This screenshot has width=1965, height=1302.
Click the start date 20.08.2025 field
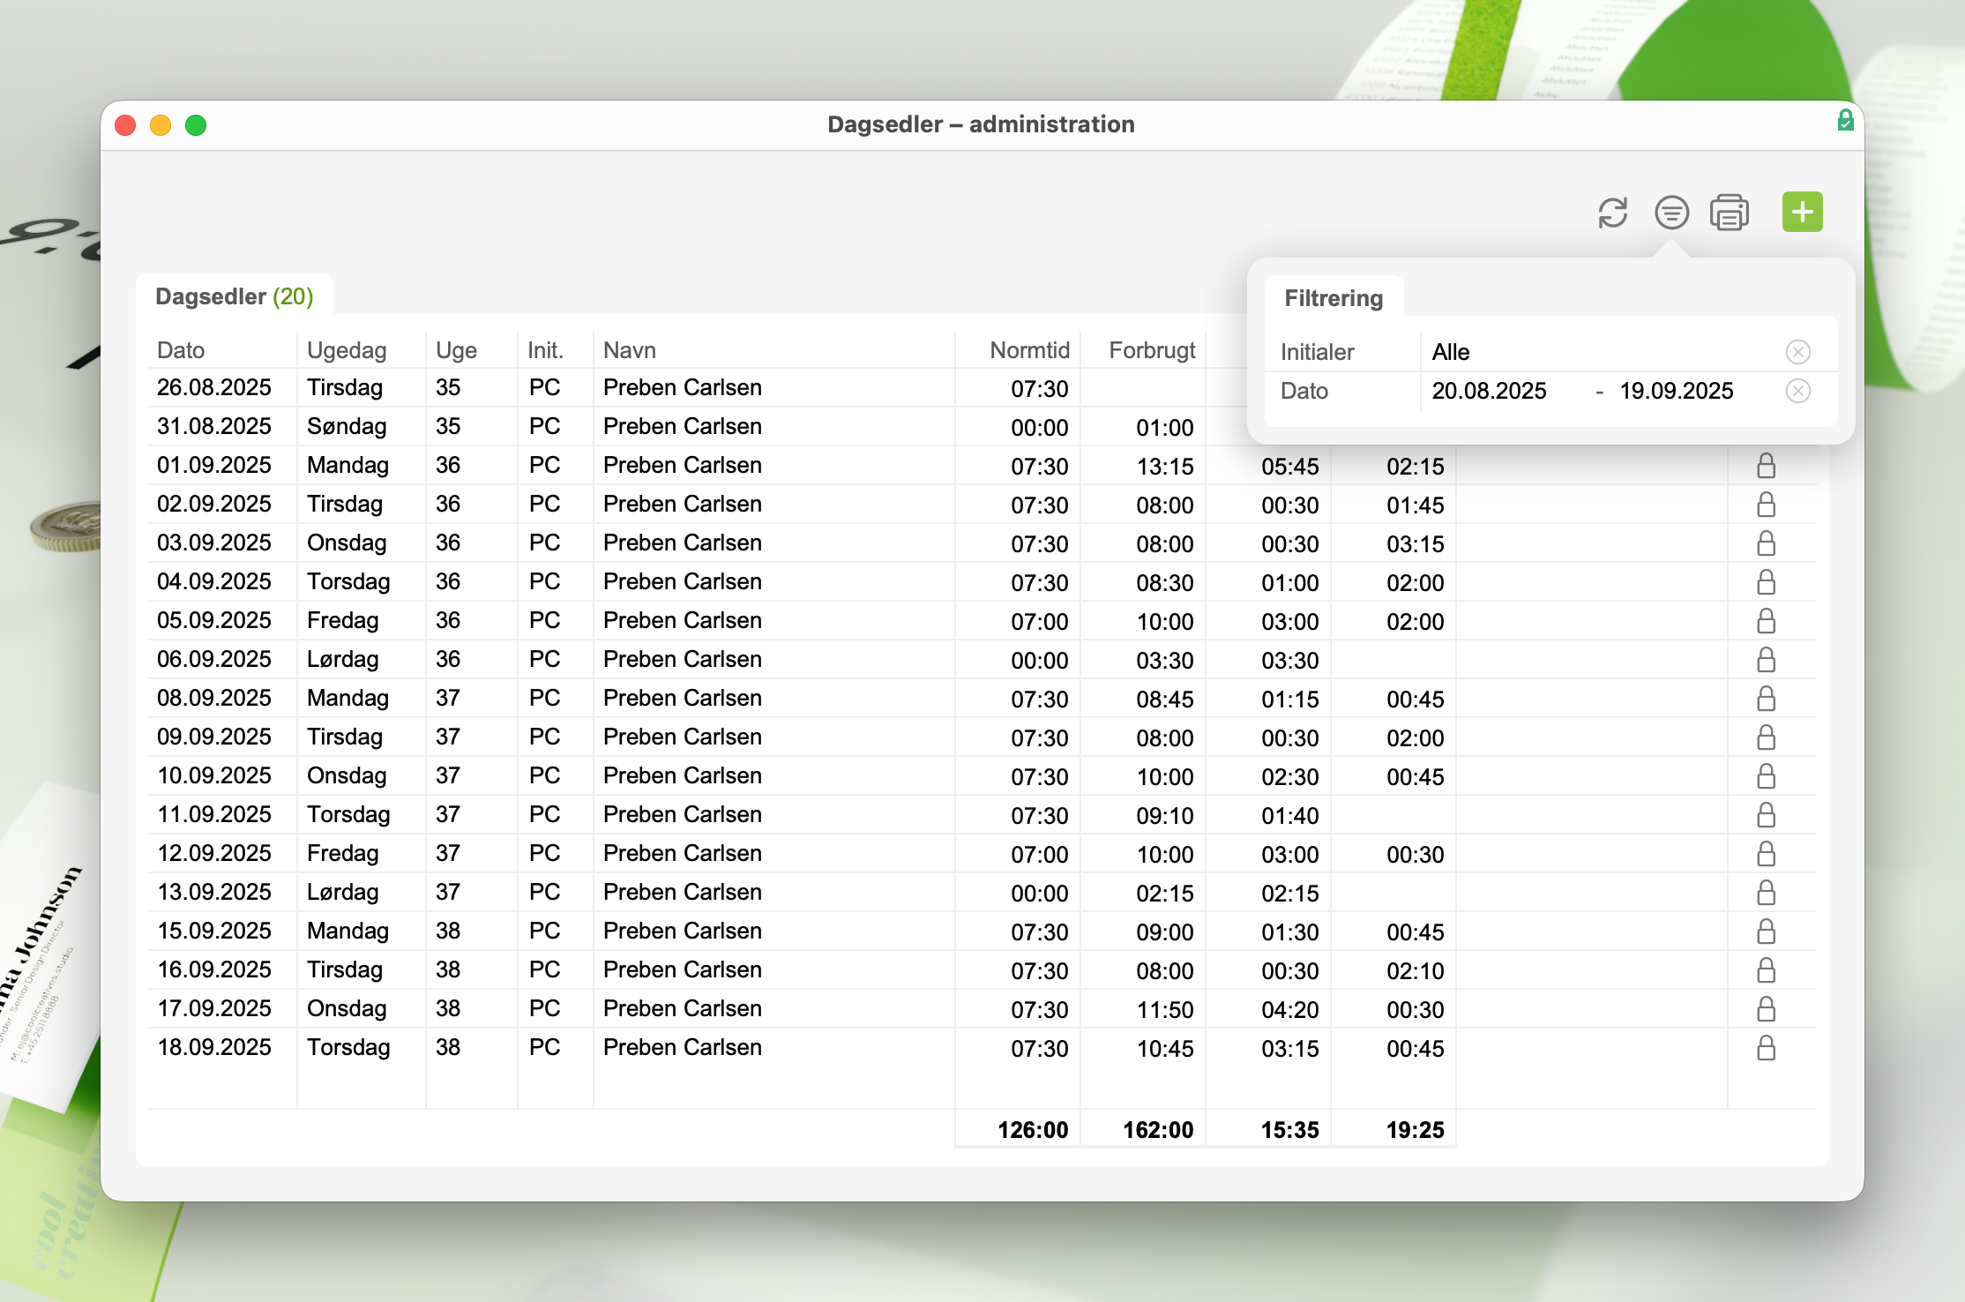(x=1489, y=391)
